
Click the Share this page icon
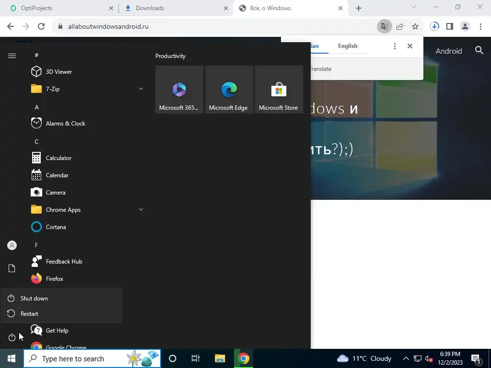point(400,27)
